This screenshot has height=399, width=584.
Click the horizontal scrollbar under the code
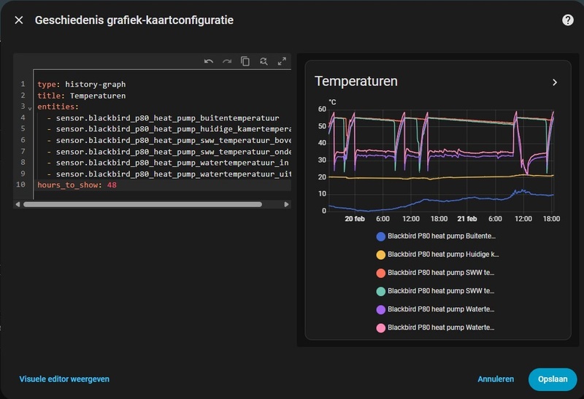pyautogui.click(x=142, y=204)
